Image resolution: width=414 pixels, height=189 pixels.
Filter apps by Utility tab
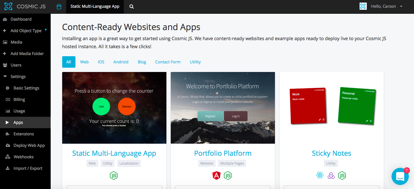point(195,62)
